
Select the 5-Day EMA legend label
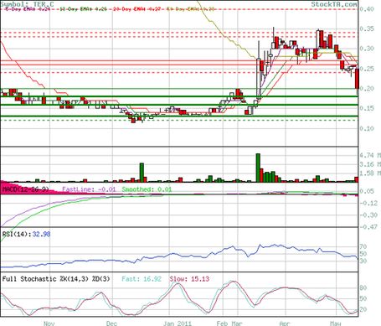(28, 9)
